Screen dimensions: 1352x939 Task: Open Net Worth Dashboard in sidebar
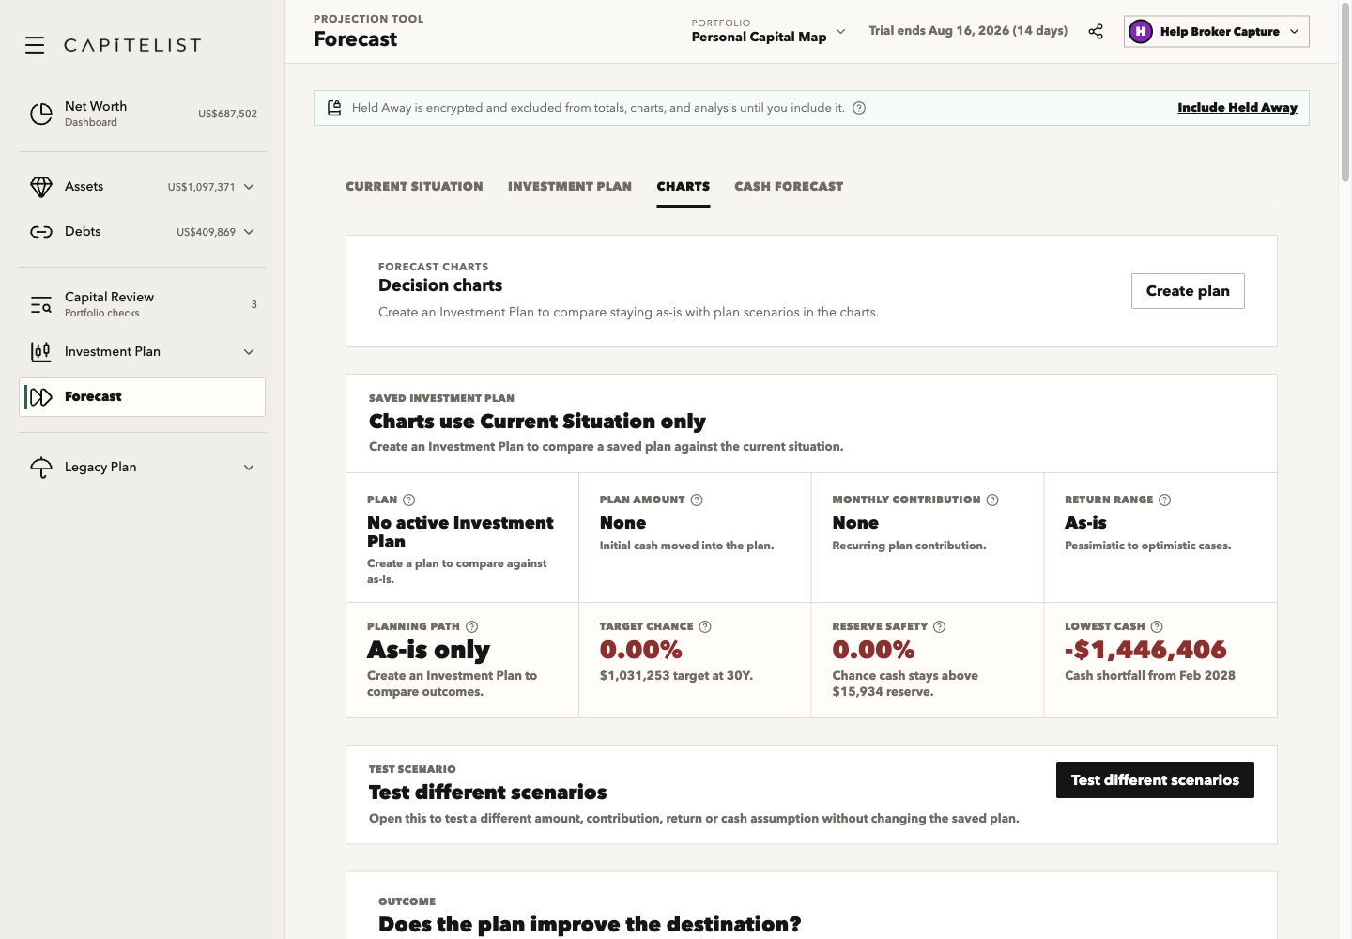[142, 114]
